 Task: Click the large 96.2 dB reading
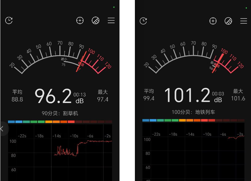click(53, 96)
